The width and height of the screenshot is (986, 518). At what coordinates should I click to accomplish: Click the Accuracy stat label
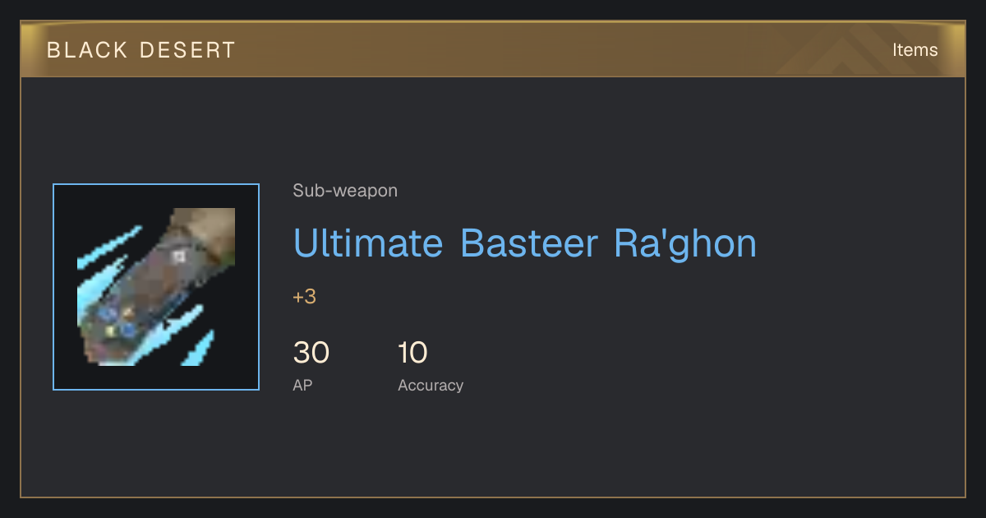431,385
